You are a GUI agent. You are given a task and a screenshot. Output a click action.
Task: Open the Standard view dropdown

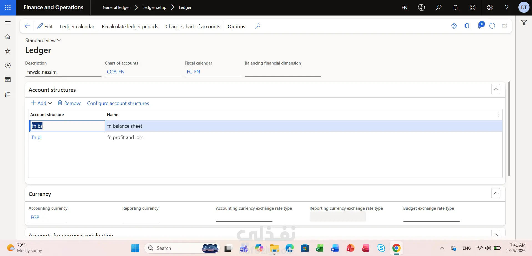click(43, 40)
